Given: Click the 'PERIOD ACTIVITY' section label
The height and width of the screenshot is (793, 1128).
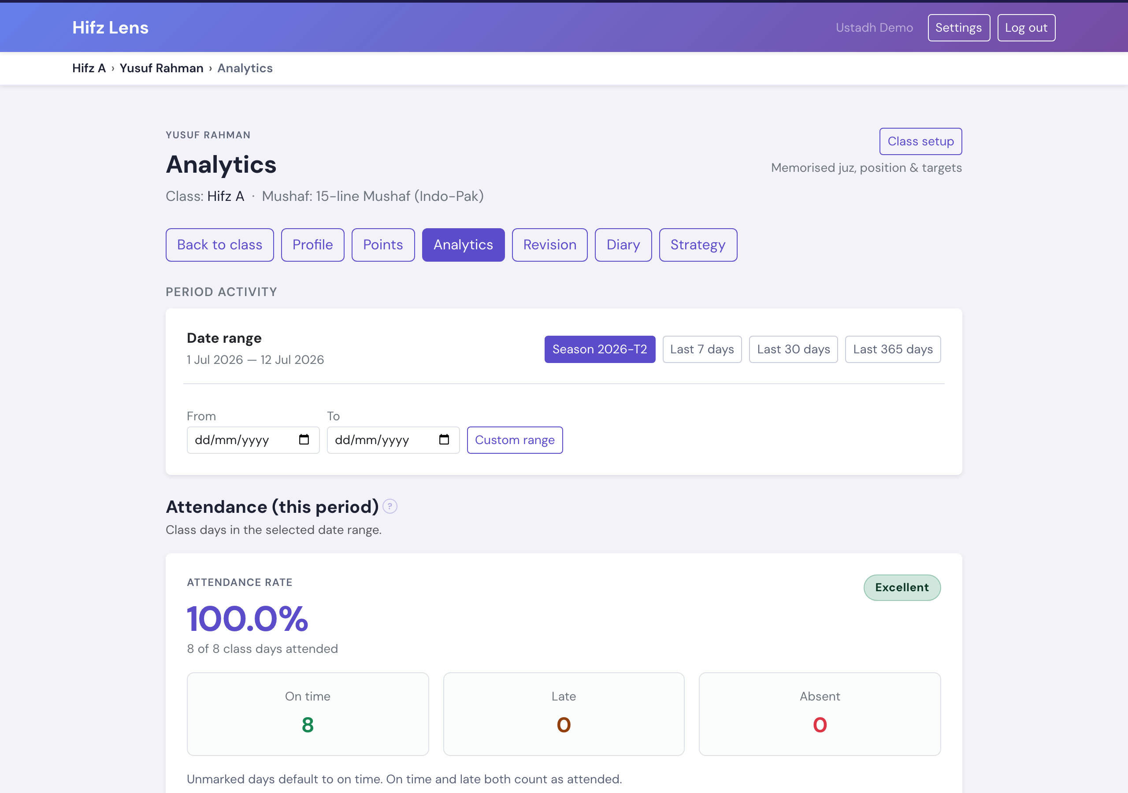Looking at the screenshot, I should click(x=221, y=292).
